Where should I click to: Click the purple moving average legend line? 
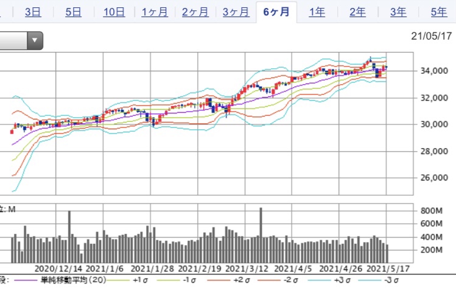coord(26,280)
